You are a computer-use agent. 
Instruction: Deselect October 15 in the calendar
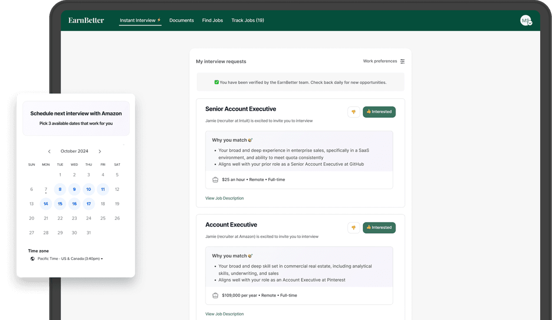[60, 204]
